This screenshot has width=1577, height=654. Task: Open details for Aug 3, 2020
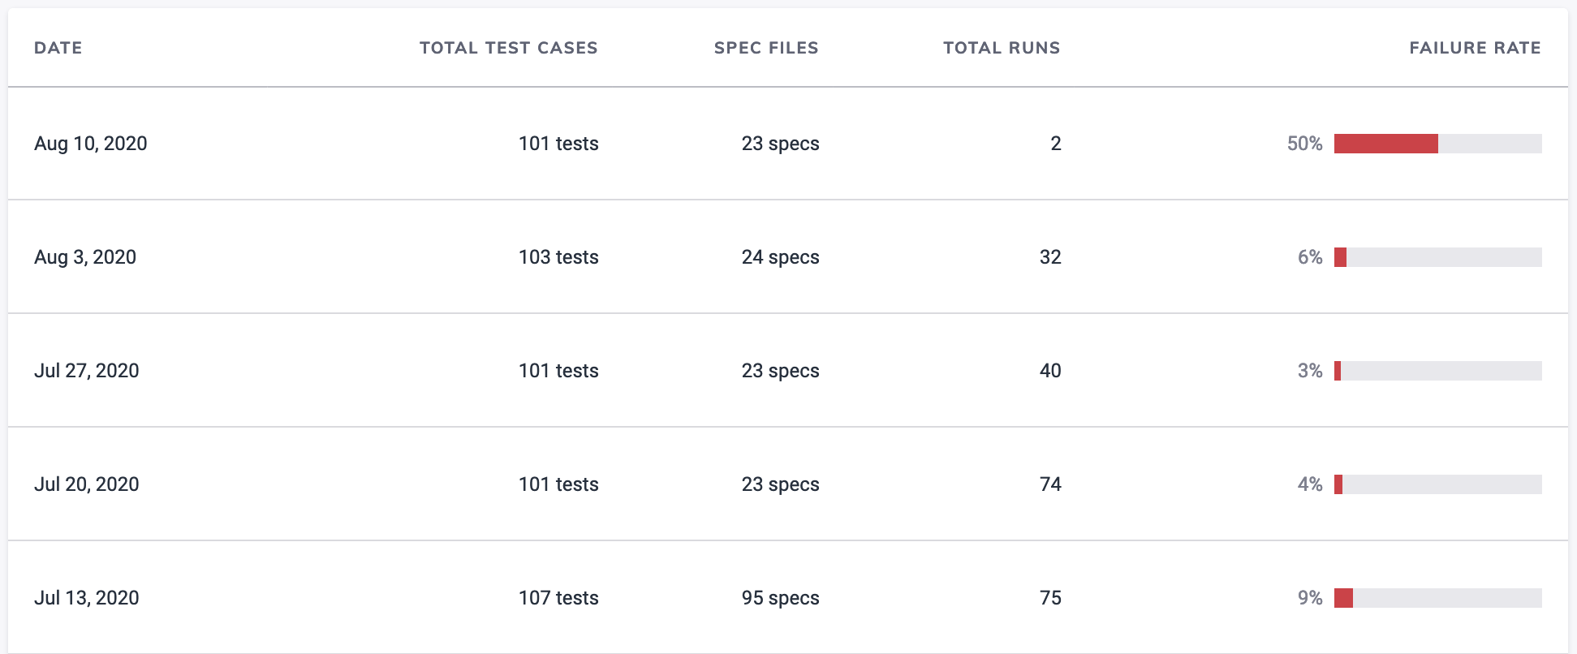pos(86,257)
